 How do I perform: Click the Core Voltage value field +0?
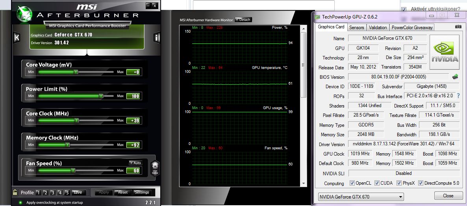(x=133, y=72)
